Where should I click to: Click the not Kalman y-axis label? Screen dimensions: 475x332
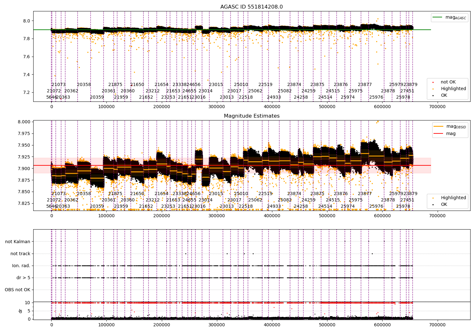(x=18, y=242)
